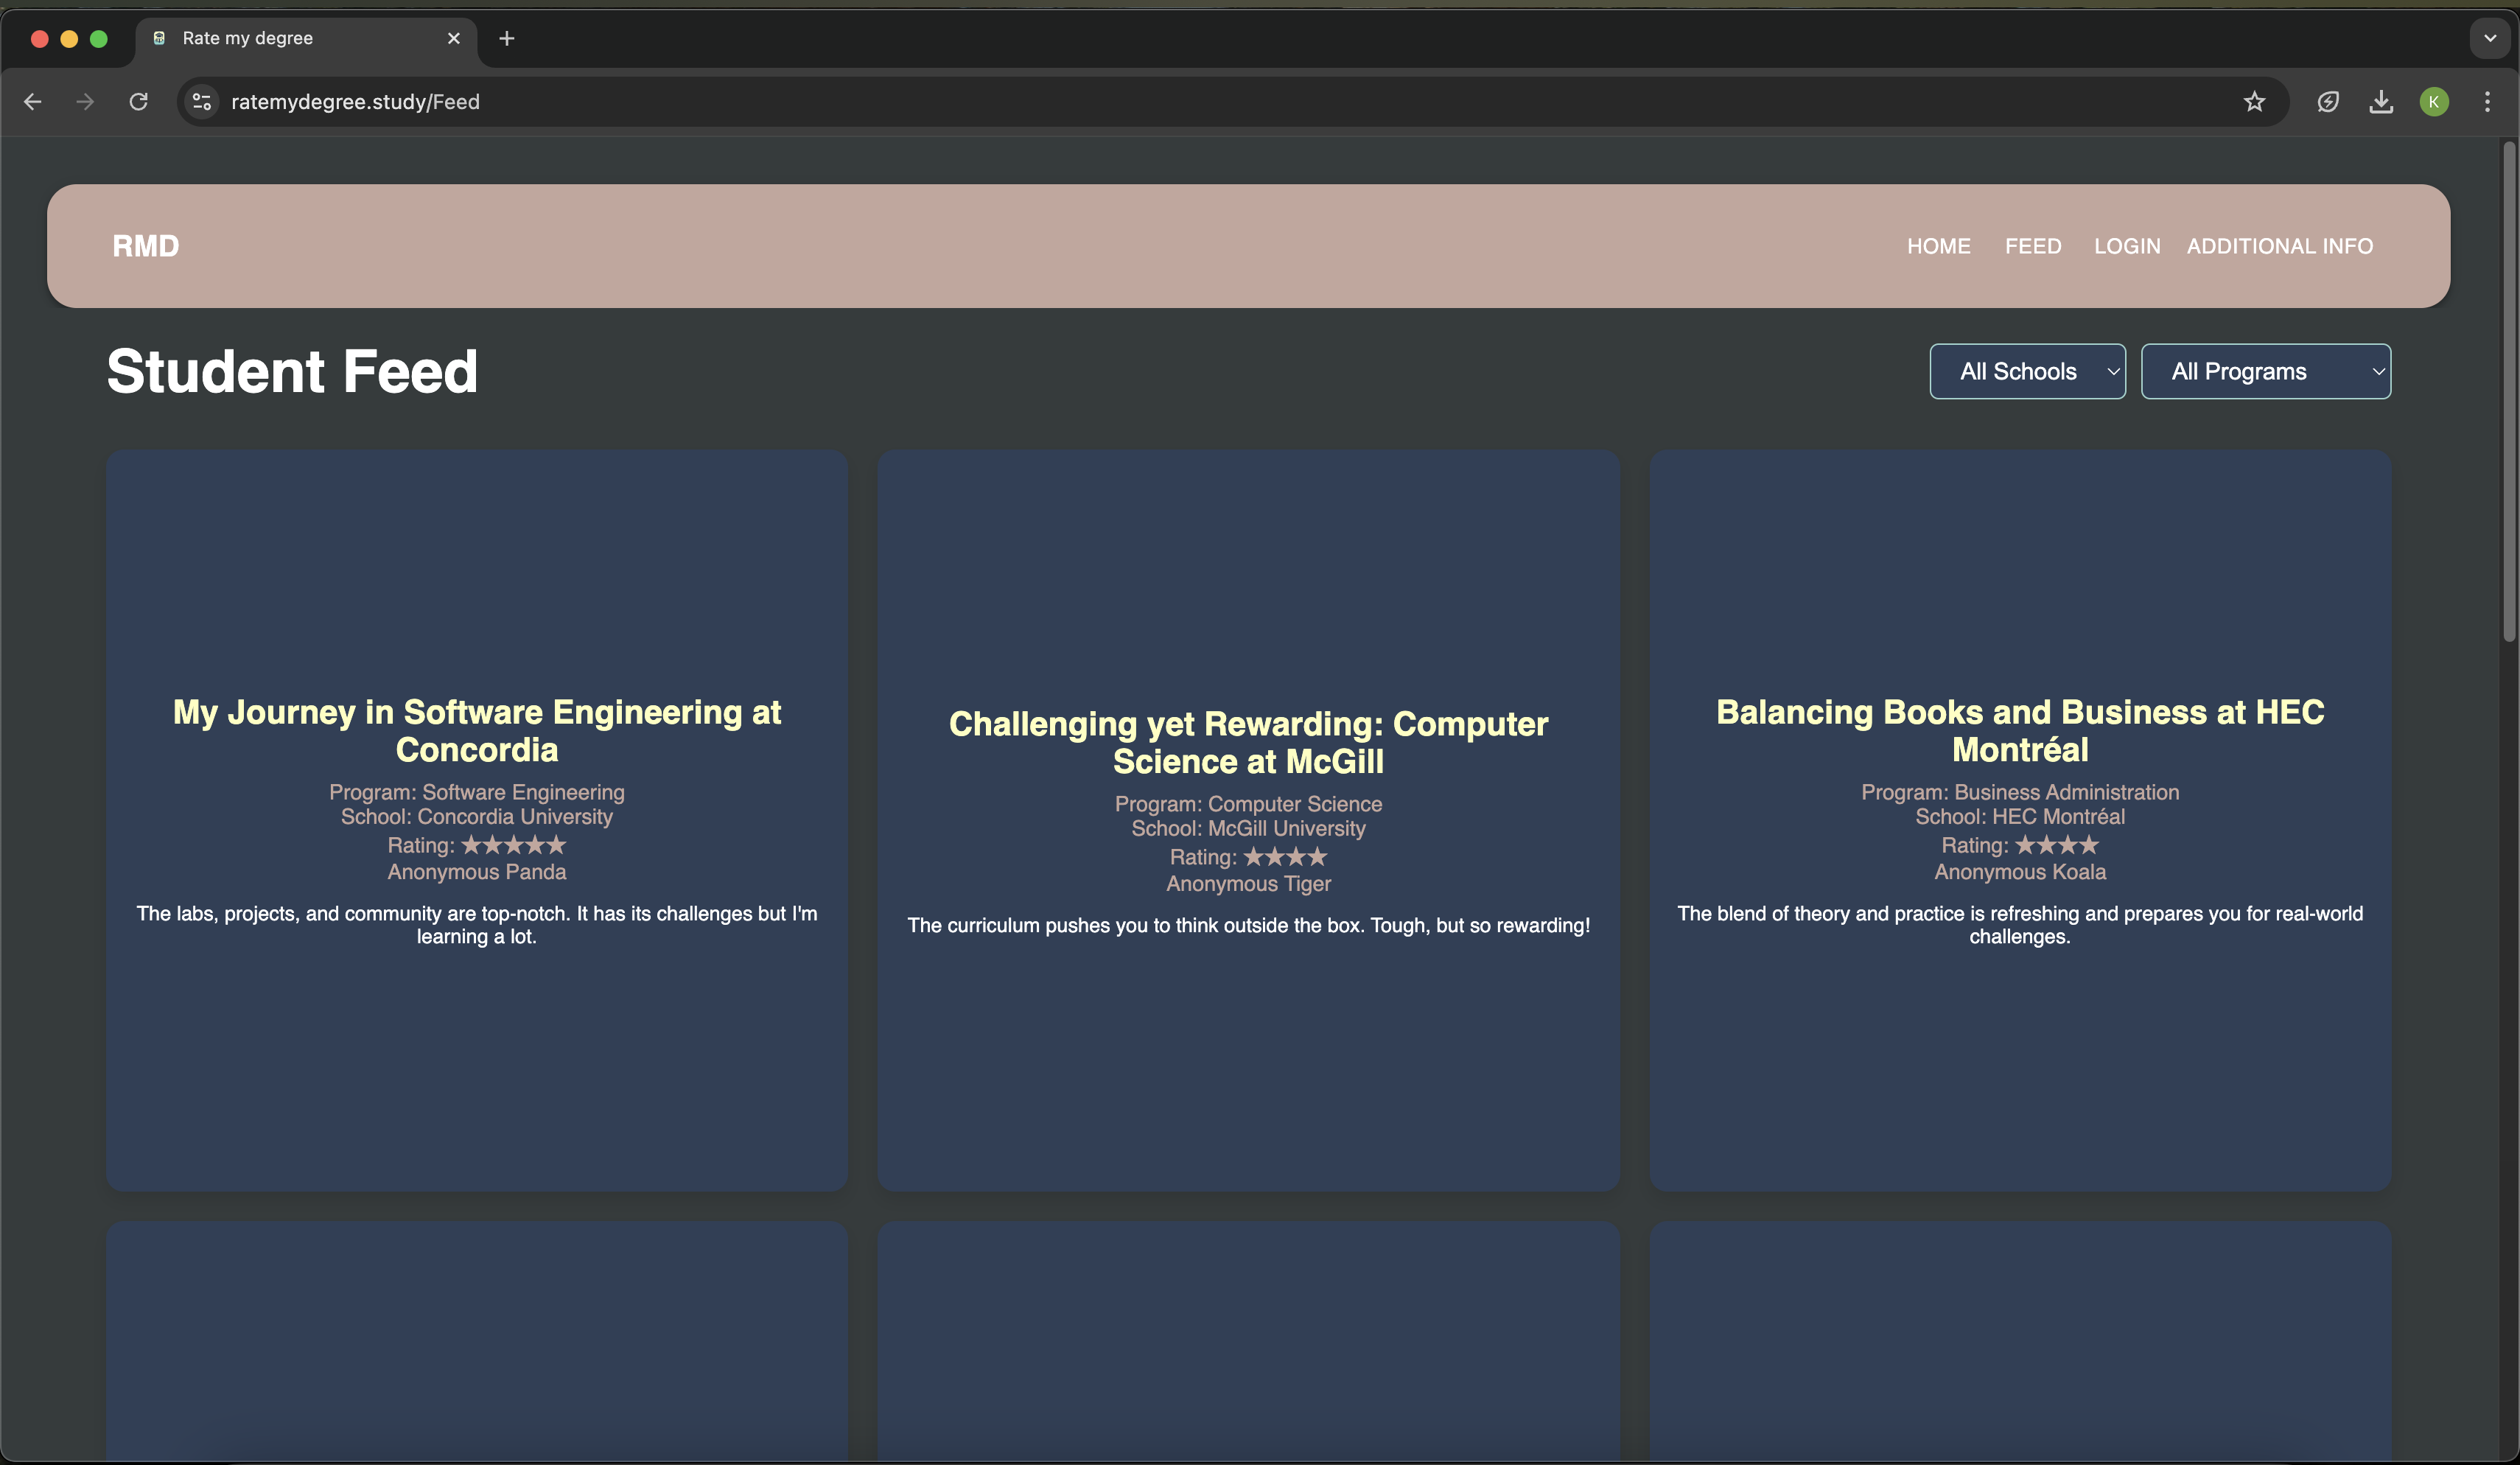Screen dimensions: 2520x1465
Task: Open site information icon in address bar
Action: 202,102
